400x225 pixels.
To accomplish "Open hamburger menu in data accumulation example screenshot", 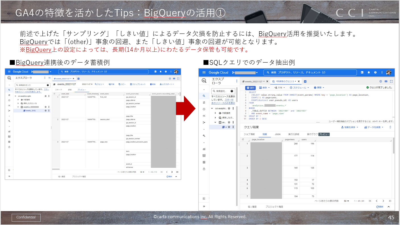I will pos(9,72).
